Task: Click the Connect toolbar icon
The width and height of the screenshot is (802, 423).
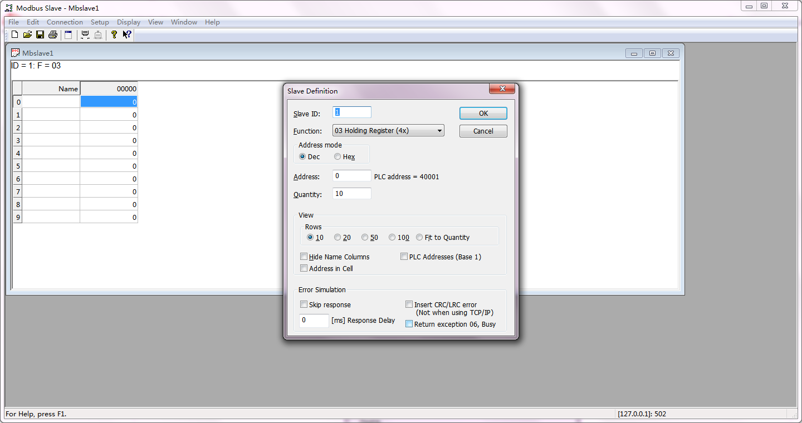Action: coord(85,35)
